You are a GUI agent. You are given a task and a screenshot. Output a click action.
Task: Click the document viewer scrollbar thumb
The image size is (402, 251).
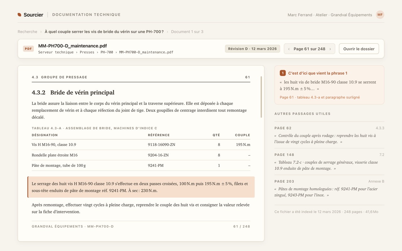261,97
